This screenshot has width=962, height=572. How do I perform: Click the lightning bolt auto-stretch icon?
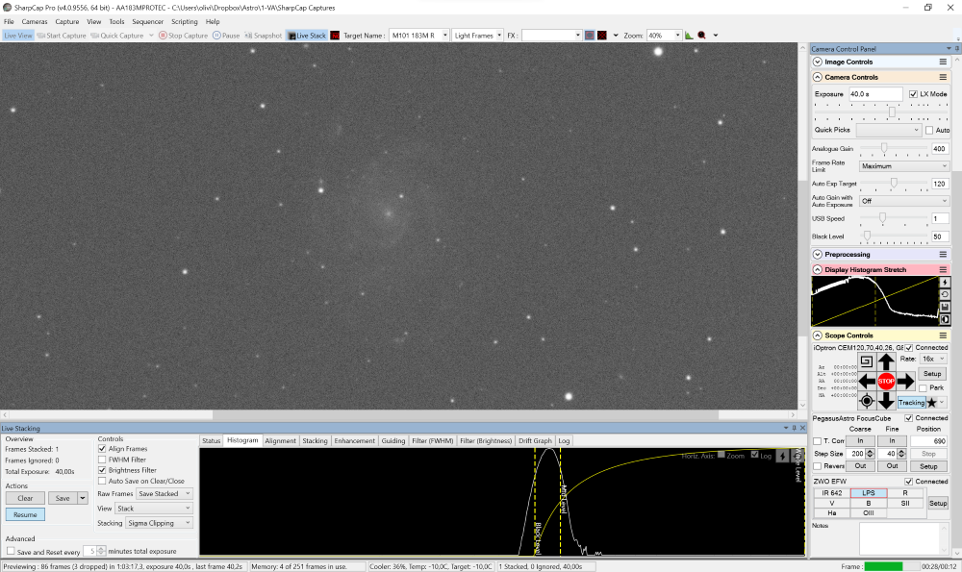[945, 282]
